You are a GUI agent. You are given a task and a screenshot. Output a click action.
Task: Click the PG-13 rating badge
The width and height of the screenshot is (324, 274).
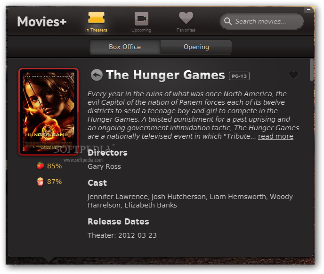pyautogui.click(x=239, y=76)
